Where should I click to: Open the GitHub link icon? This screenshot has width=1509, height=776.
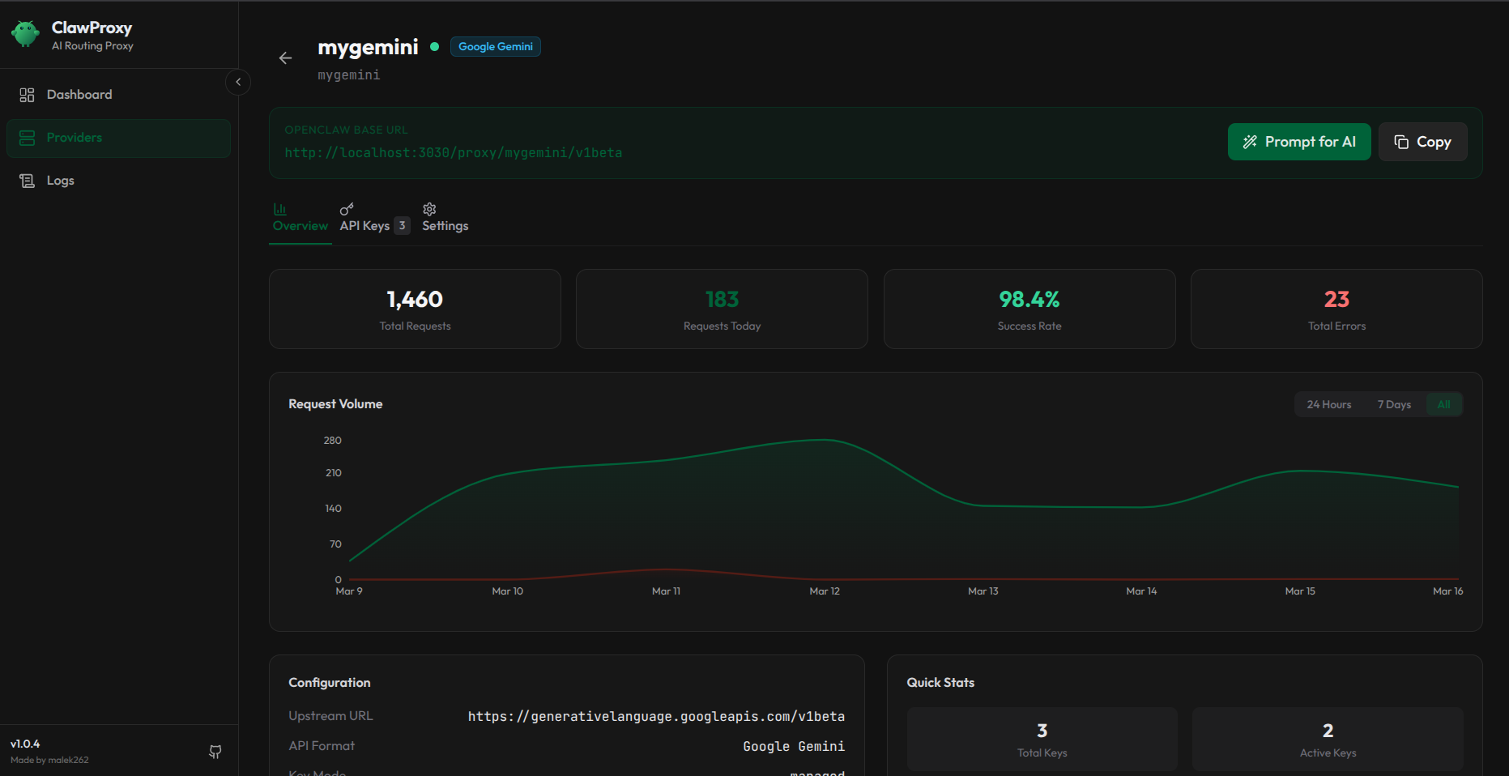[x=215, y=752]
